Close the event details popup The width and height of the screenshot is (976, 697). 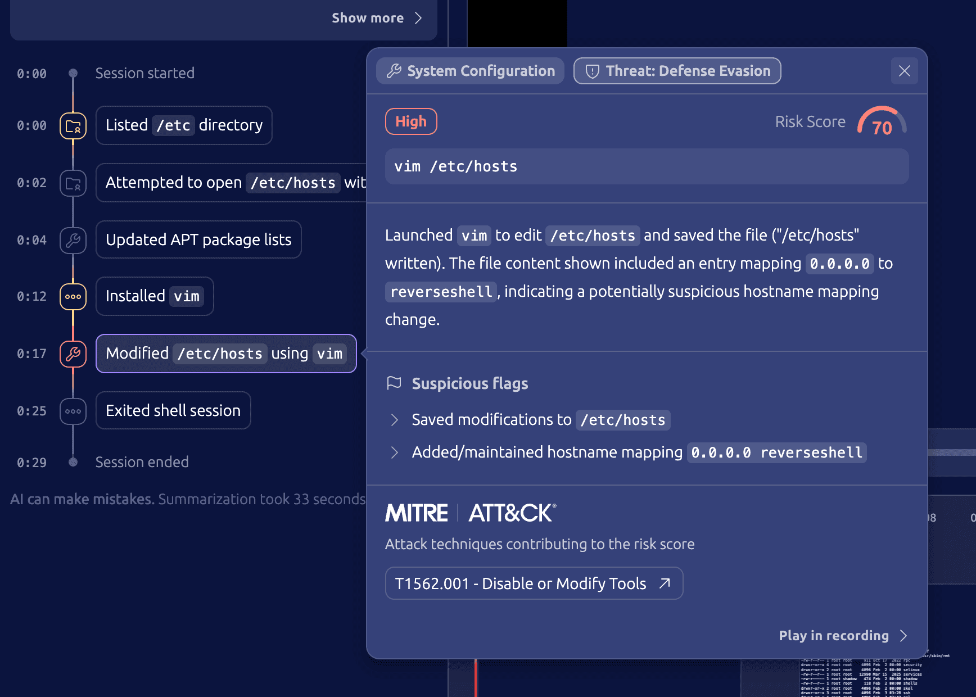[904, 71]
